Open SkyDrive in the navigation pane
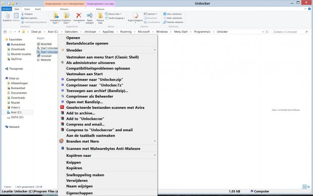This screenshot has height=196, width=313. 16,59
